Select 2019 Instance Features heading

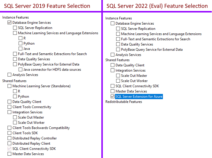[16, 17]
